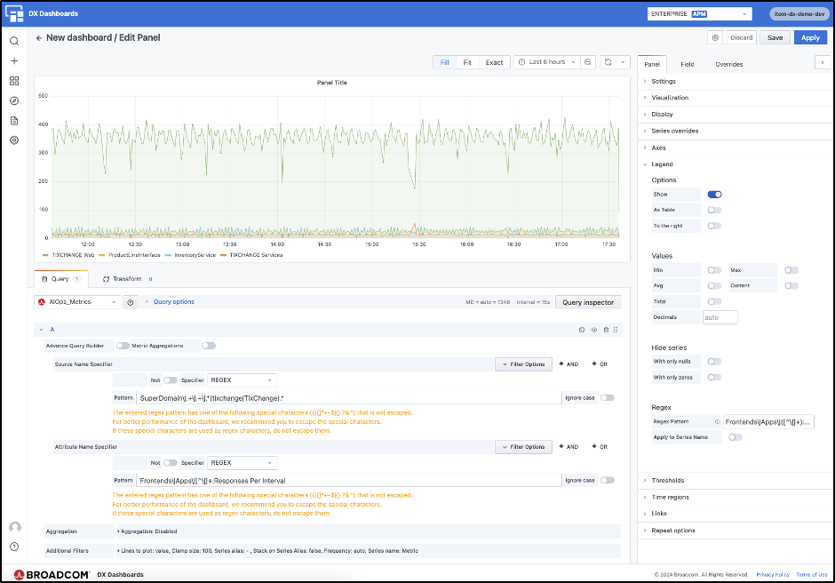835x583 pixels.
Task: Click the Apply button
Action: 810,38
